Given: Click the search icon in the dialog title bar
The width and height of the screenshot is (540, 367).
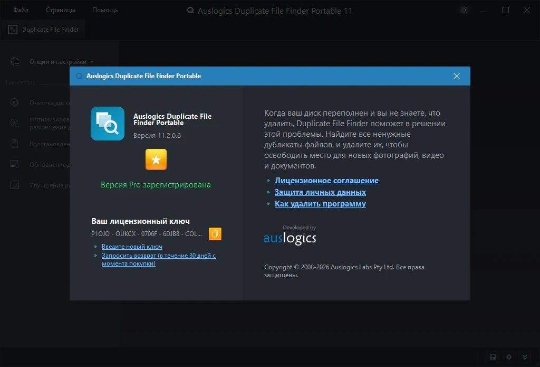Looking at the screenshot, I should [x=79, y=76].
